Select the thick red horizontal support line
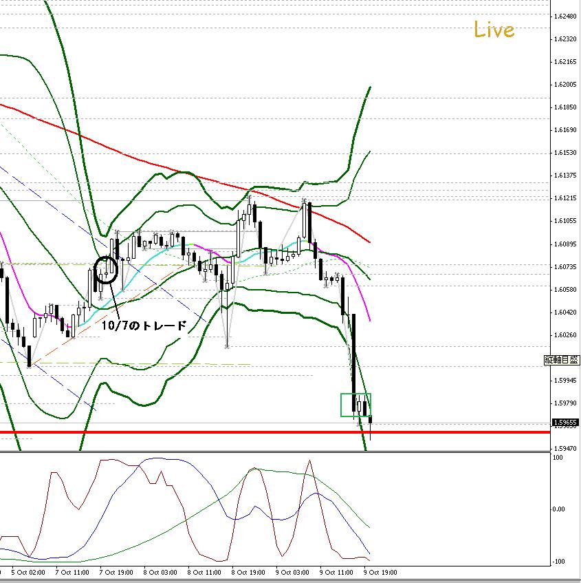The image size is (581, 583). (x=275, y=432)
